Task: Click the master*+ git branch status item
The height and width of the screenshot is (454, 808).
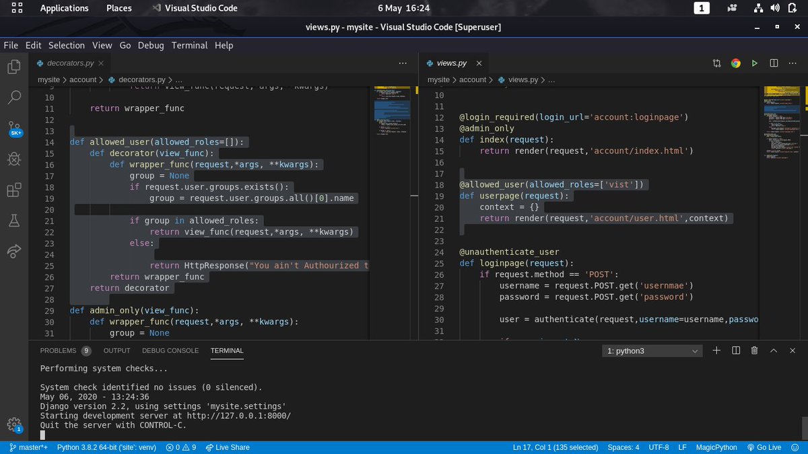Action: pos(28,447)
